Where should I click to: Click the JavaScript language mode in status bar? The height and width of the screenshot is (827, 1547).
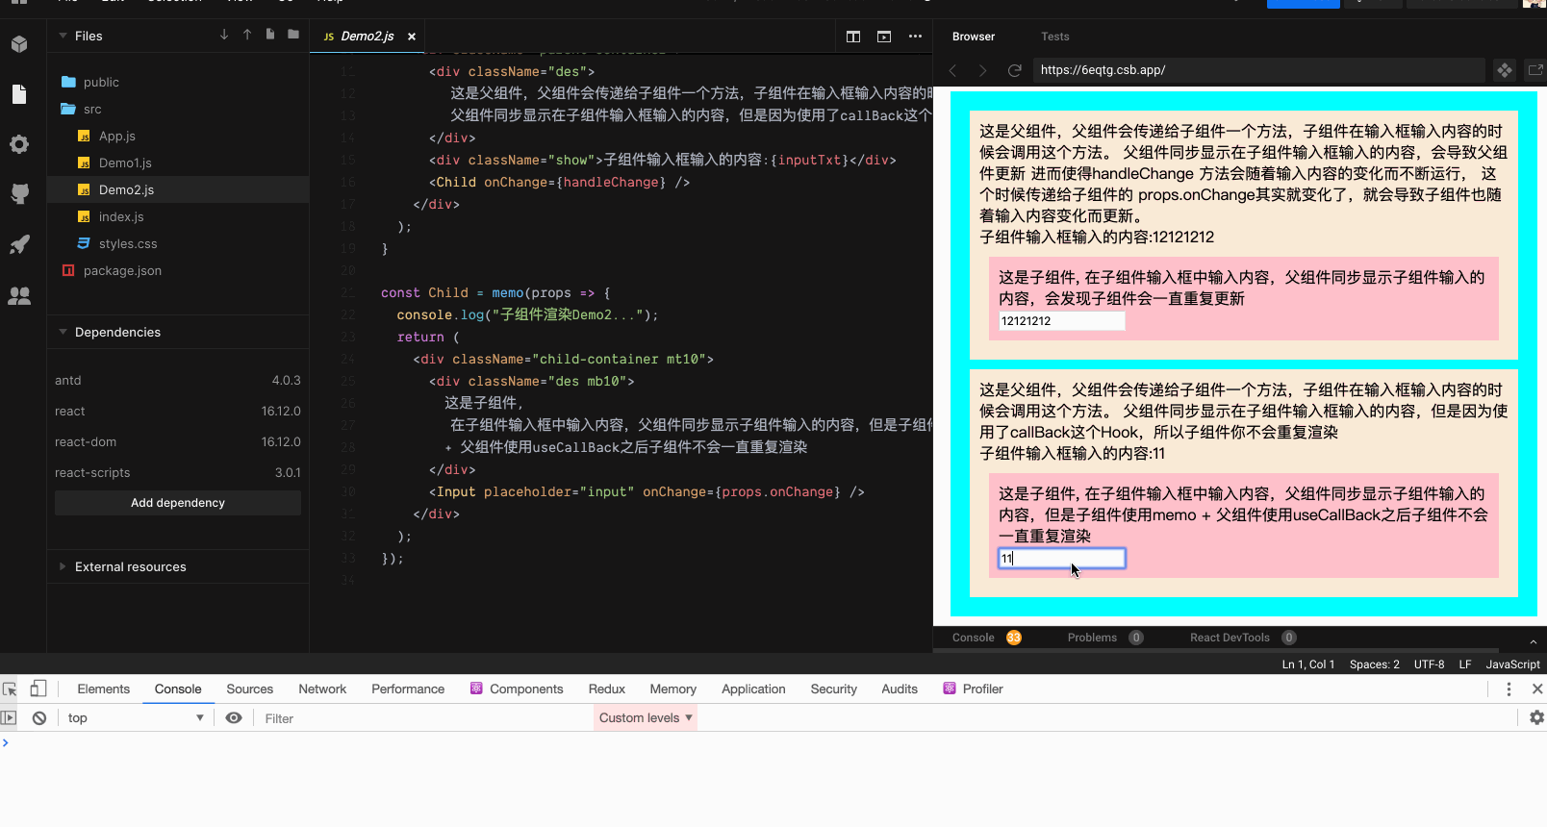[1512, 664]
